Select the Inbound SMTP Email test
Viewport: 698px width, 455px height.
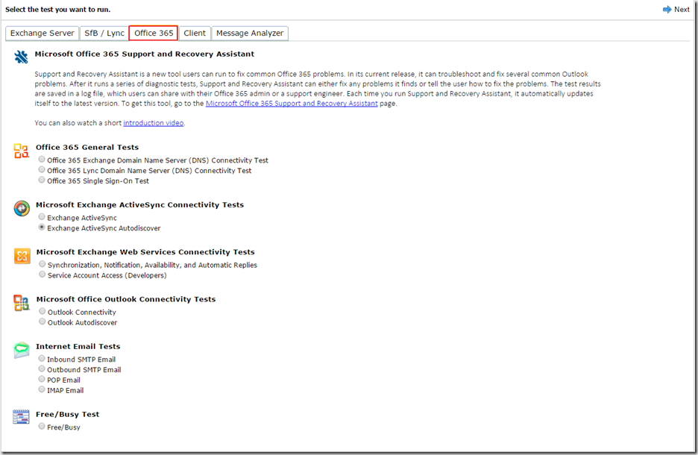(x=42, y=359)
